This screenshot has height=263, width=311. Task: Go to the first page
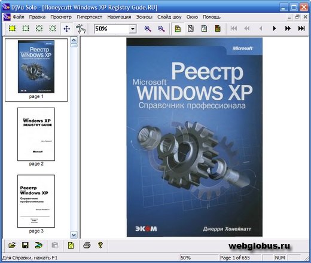234,29
